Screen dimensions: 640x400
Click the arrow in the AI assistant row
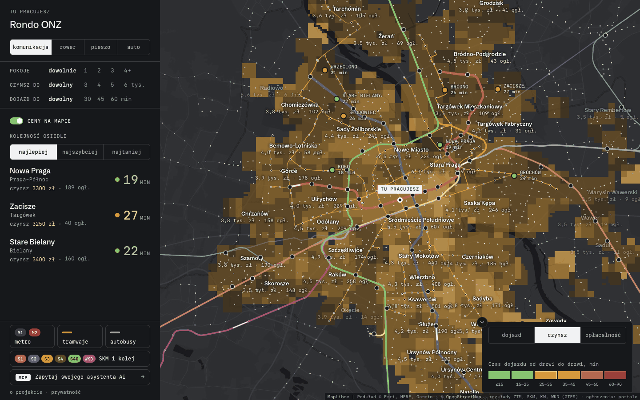coord(143,377)
